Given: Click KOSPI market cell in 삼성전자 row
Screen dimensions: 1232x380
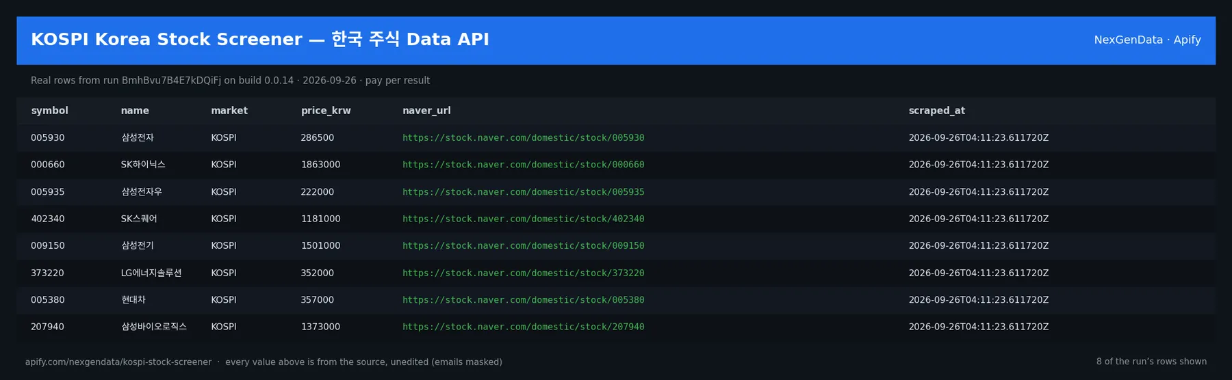Looking at the screenshot, I should tap(224, 137).
